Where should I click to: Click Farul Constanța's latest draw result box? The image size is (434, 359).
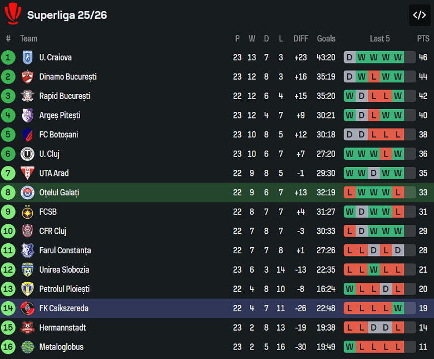point(398,250)
